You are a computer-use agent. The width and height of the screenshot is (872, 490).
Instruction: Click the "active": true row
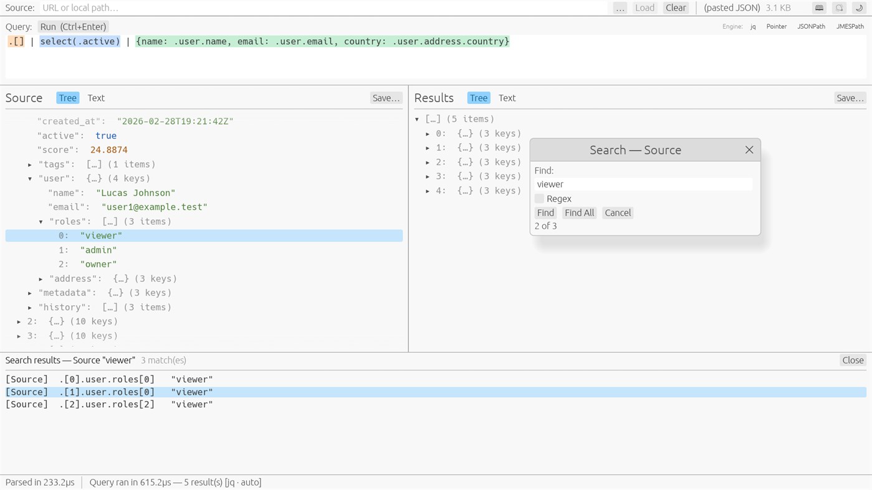204,136
